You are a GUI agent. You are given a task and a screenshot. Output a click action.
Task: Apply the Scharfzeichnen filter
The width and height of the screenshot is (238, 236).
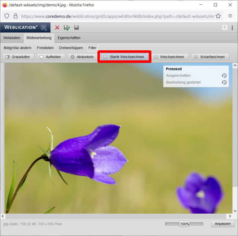click(x=210, y=57)
